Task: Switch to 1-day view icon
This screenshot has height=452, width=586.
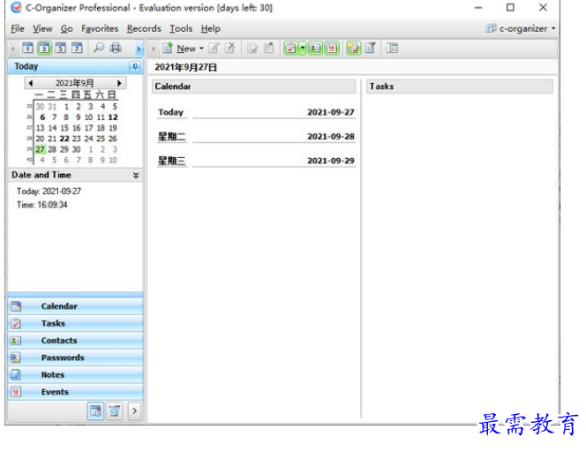Action: pyautogui.click(x=27, y=48)
